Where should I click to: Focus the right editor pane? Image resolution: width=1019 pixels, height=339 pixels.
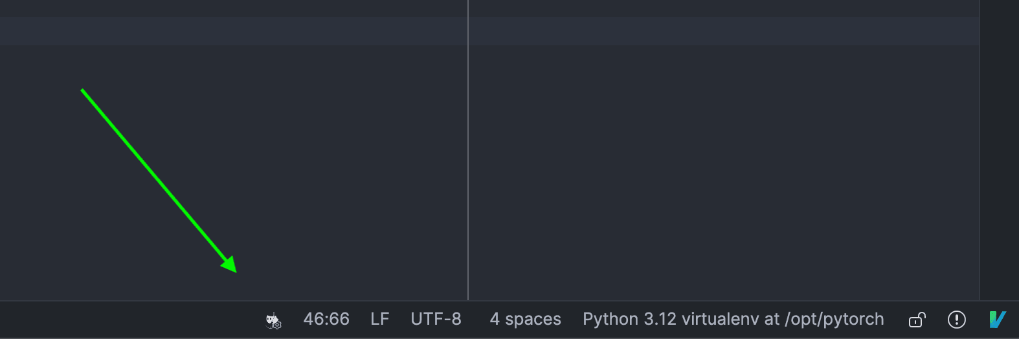(724, 168)
